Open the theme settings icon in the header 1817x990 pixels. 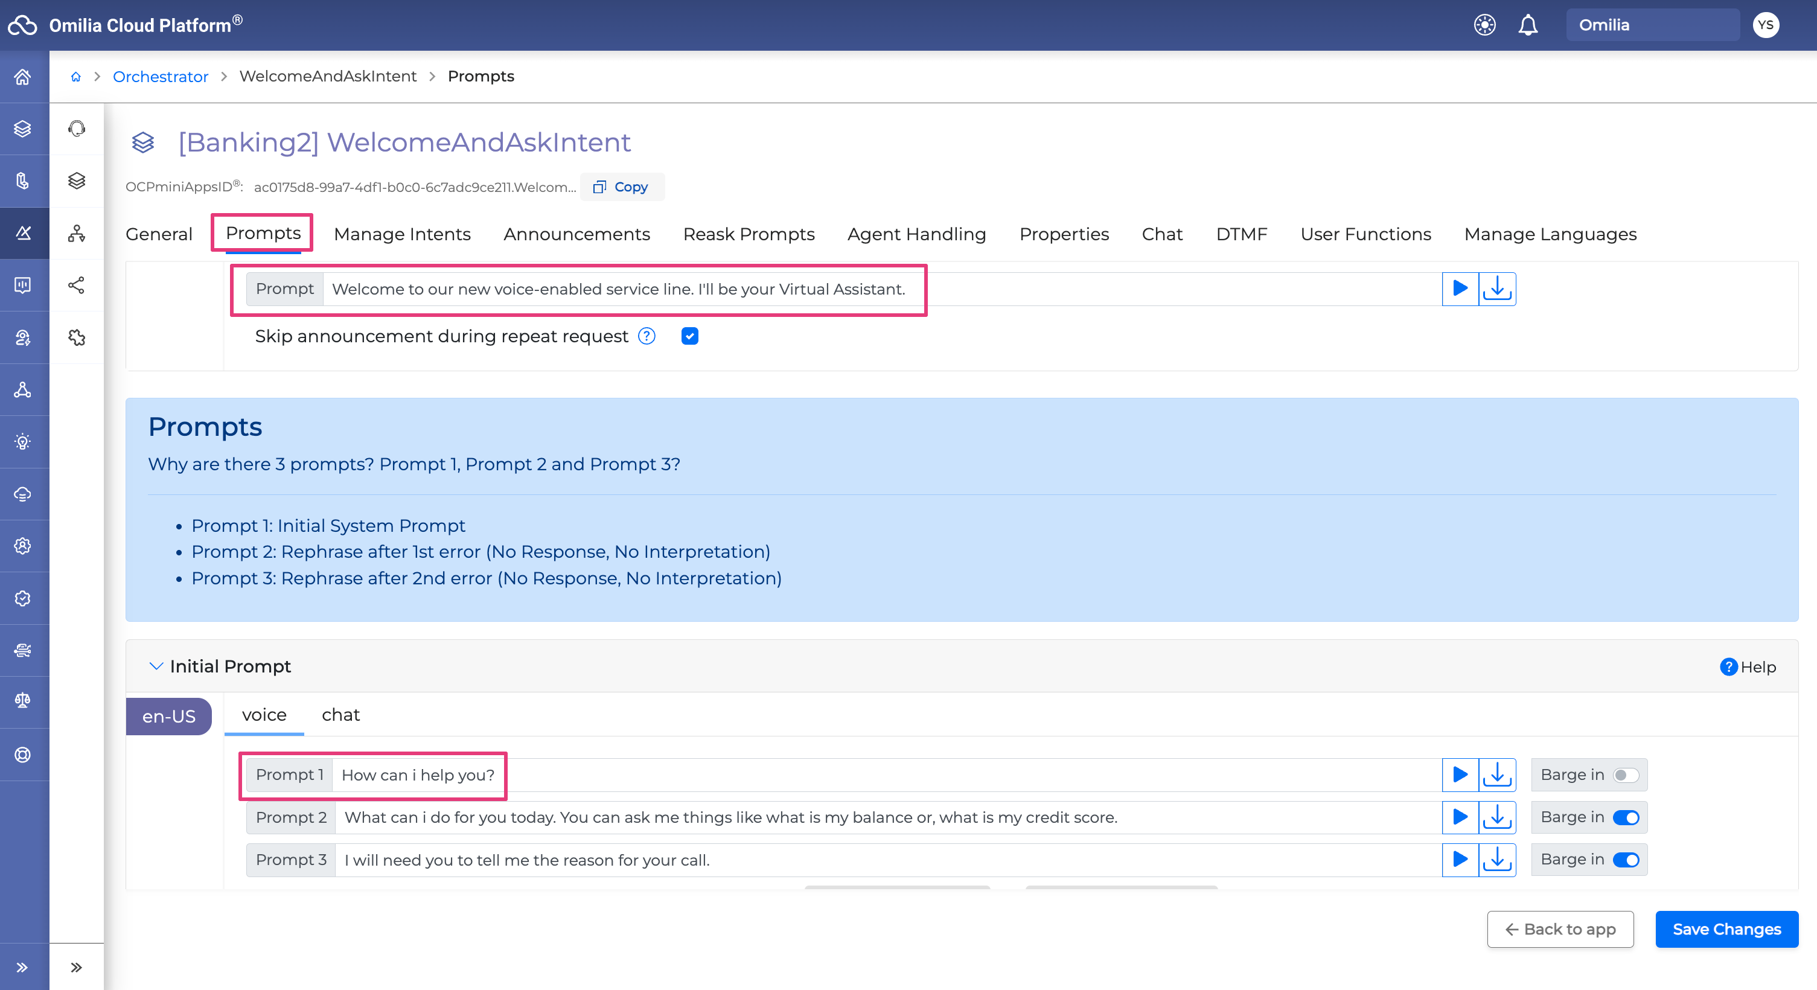pos(1485,25)
